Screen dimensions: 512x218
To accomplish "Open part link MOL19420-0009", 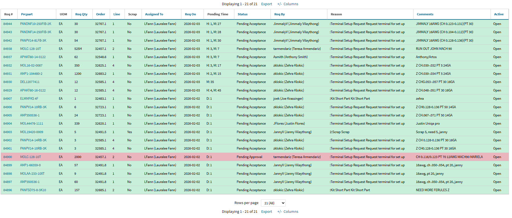I will 32,132.
